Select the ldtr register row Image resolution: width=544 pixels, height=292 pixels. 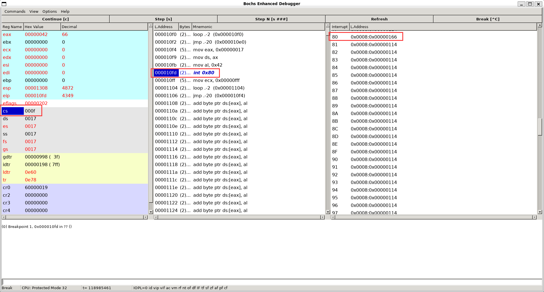75,172
